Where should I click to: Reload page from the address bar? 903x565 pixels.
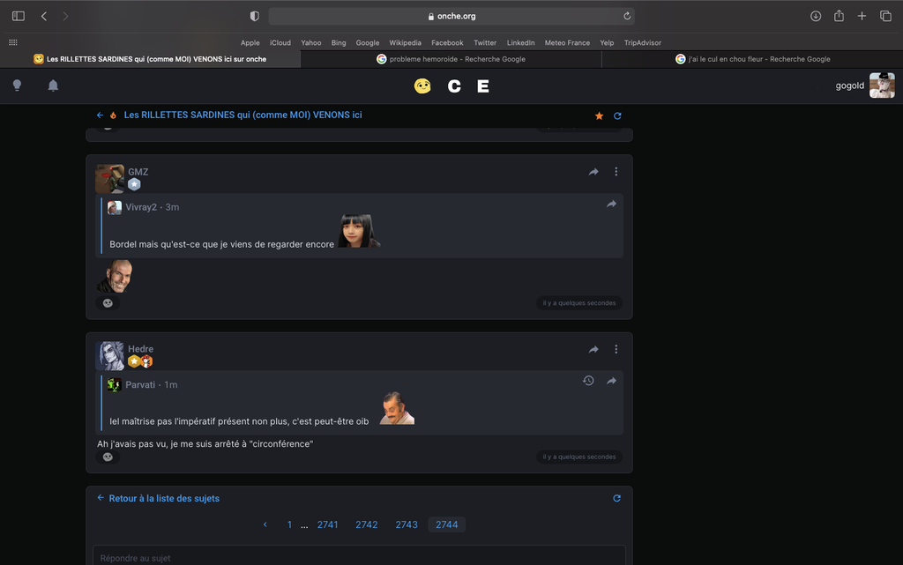coord(627,16)
